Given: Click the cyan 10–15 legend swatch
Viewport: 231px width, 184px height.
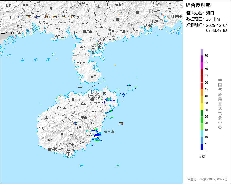Looking at the screenshot, I should (202, 134).
